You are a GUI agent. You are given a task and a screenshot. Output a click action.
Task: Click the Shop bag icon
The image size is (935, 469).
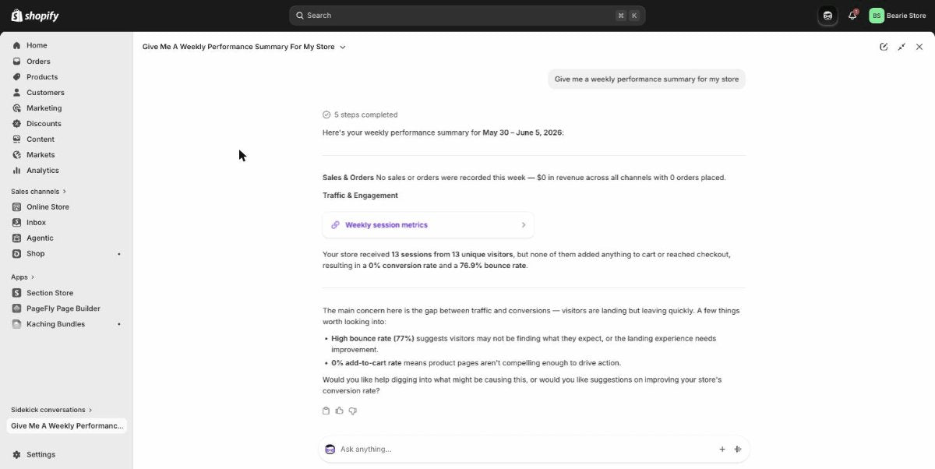[x=16, y=253]
